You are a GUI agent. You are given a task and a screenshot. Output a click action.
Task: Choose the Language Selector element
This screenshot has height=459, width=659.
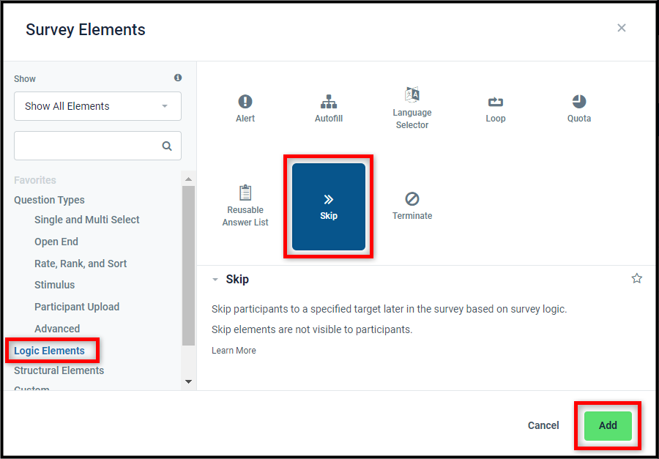coord(412,108)
